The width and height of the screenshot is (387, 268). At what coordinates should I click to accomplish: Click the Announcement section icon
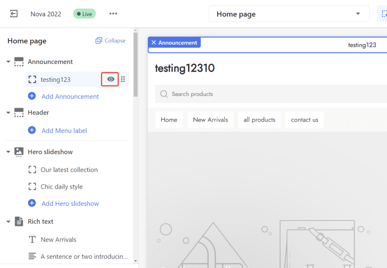(19, 62)
